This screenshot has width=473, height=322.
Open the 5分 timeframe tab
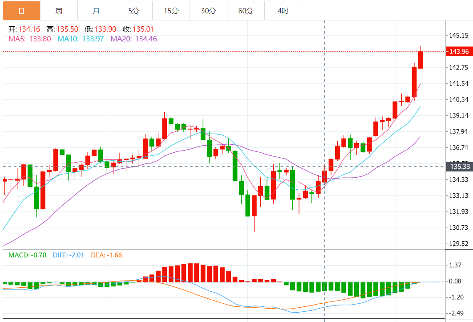[x=133, y=11]
